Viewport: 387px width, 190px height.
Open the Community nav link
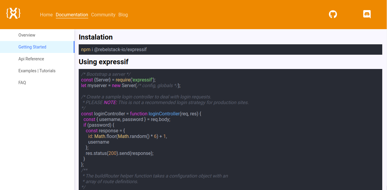pos(103,15)
